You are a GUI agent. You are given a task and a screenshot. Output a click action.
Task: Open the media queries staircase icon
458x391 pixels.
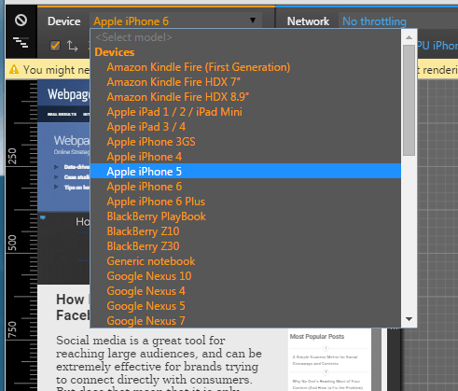point(21,42)
